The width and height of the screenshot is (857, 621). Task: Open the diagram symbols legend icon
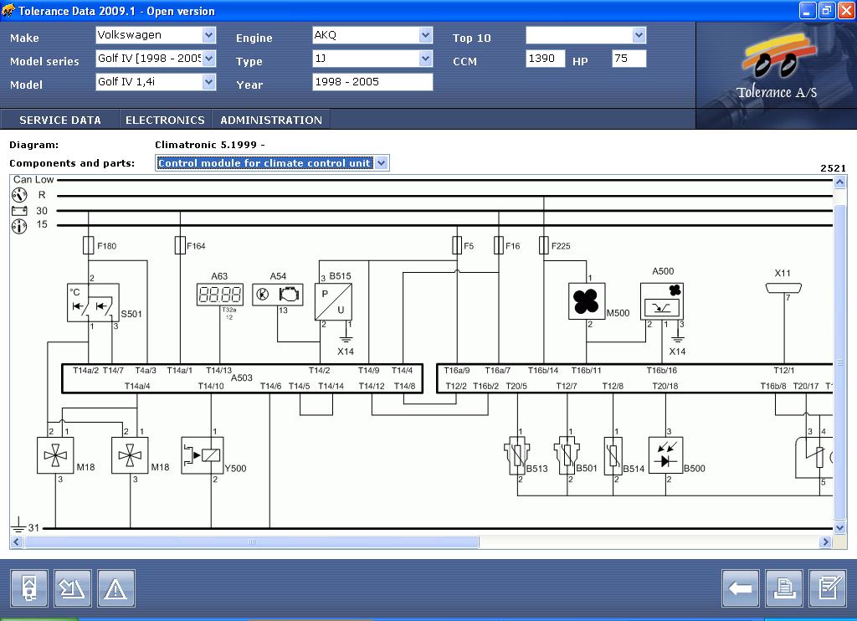(73, 588)
